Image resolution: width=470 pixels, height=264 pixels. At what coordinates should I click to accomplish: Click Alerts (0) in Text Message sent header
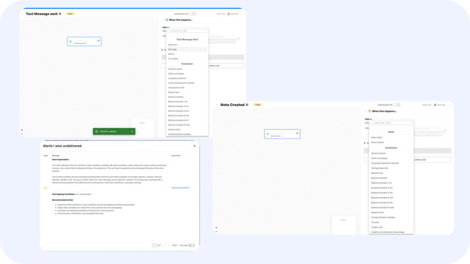pos(220,14)
